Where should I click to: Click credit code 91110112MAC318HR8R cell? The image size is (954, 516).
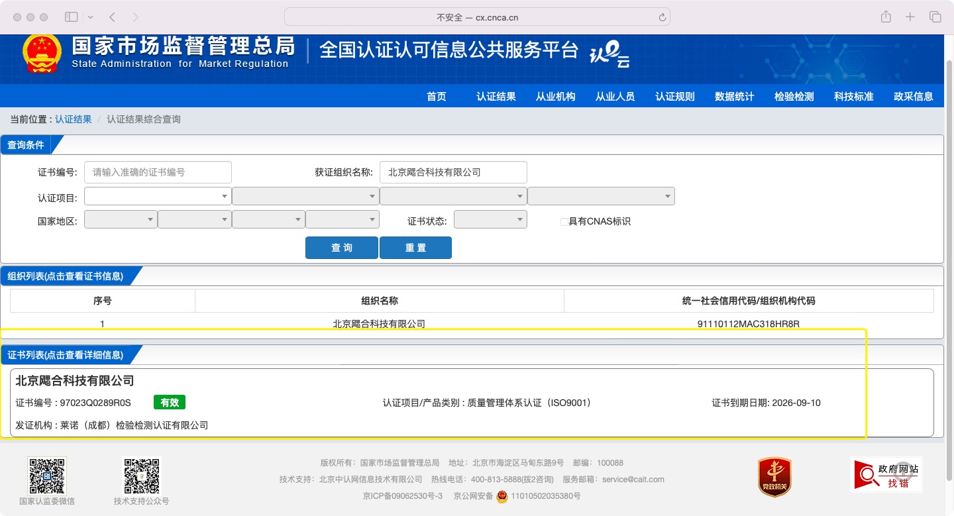(749, 324)
